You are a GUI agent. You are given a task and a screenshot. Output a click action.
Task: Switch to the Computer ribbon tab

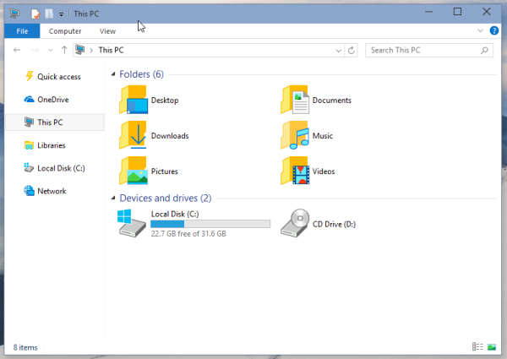[x=65, y=31]
